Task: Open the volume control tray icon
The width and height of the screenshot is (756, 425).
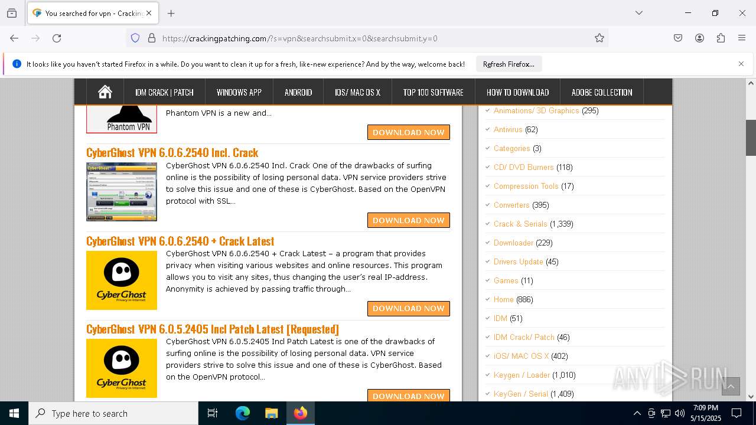Action: pyautogui.click(x=680, y=413)
